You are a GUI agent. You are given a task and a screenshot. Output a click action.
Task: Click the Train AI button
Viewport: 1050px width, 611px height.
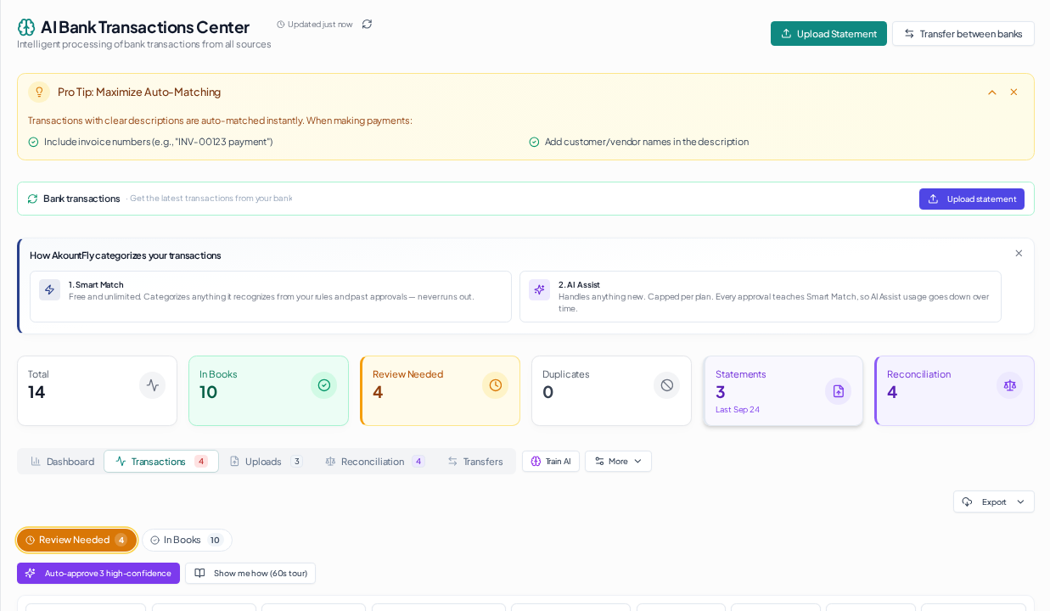coord(551,462)
